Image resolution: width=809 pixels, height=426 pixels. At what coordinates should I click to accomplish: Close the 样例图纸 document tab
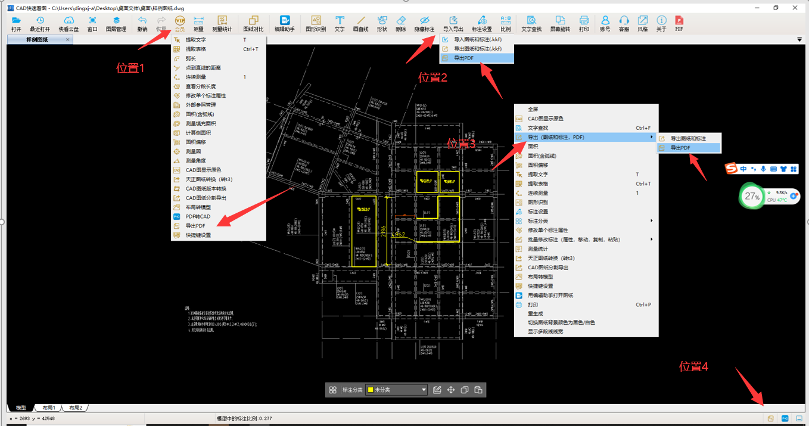click(x=68, y=40)
